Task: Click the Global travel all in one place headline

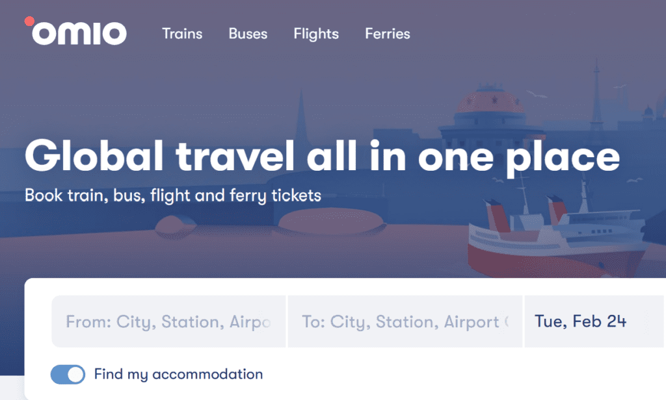Action: click(x=322, y=156)
